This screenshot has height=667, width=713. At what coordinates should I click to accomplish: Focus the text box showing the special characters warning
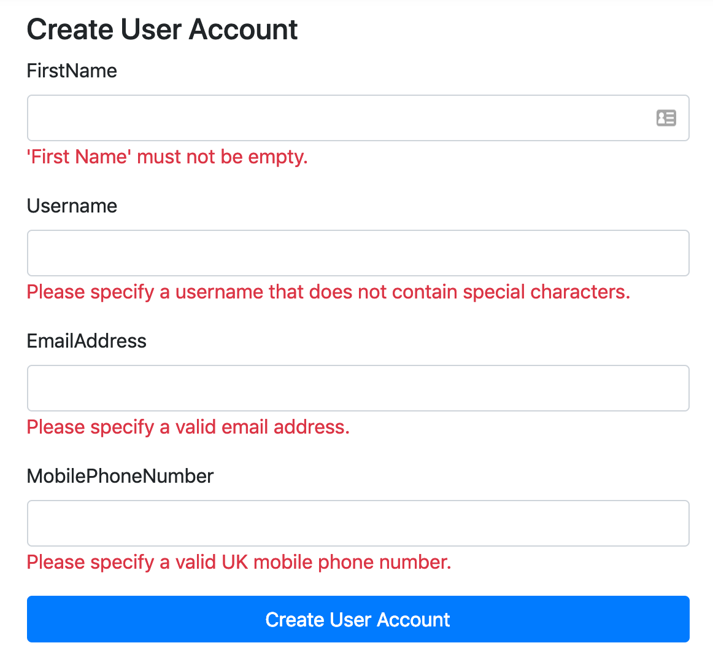pyautogui.click(x=358, y=253)
